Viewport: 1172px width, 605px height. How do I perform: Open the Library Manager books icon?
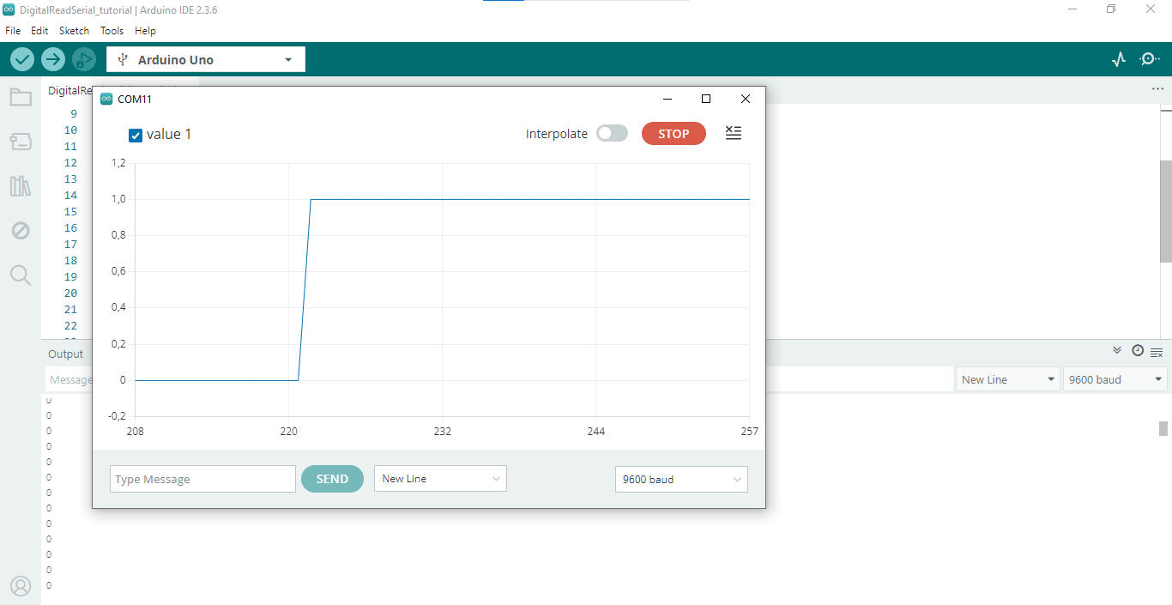click(21, 186)
